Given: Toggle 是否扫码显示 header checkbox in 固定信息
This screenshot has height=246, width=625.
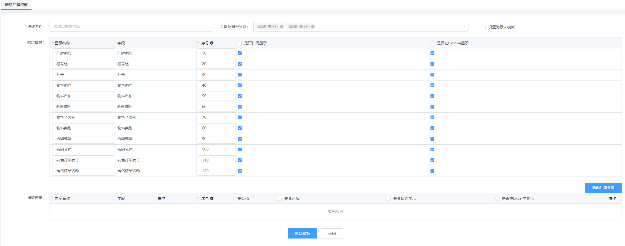Looking at the screenshot, I should pyautogui.click(x=240, y=43).
